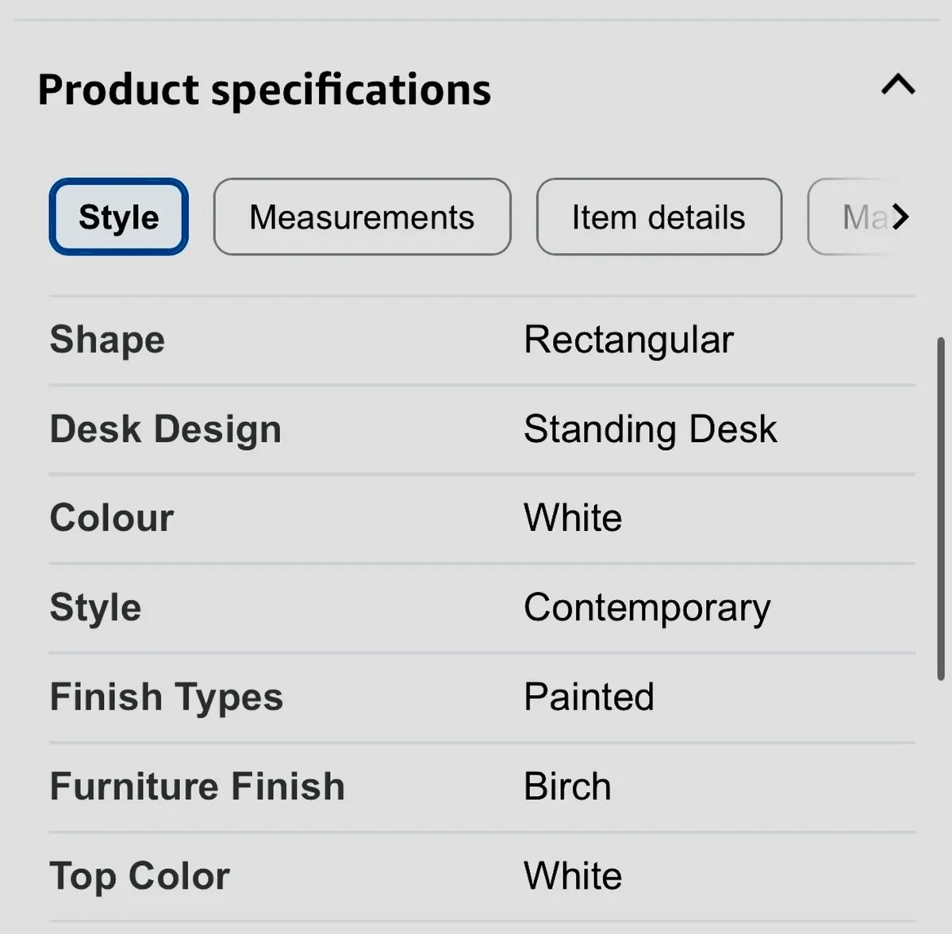The height and width of the screenshot is (934, 952).
Task: Select the White top color value
Action: point(572,876)
